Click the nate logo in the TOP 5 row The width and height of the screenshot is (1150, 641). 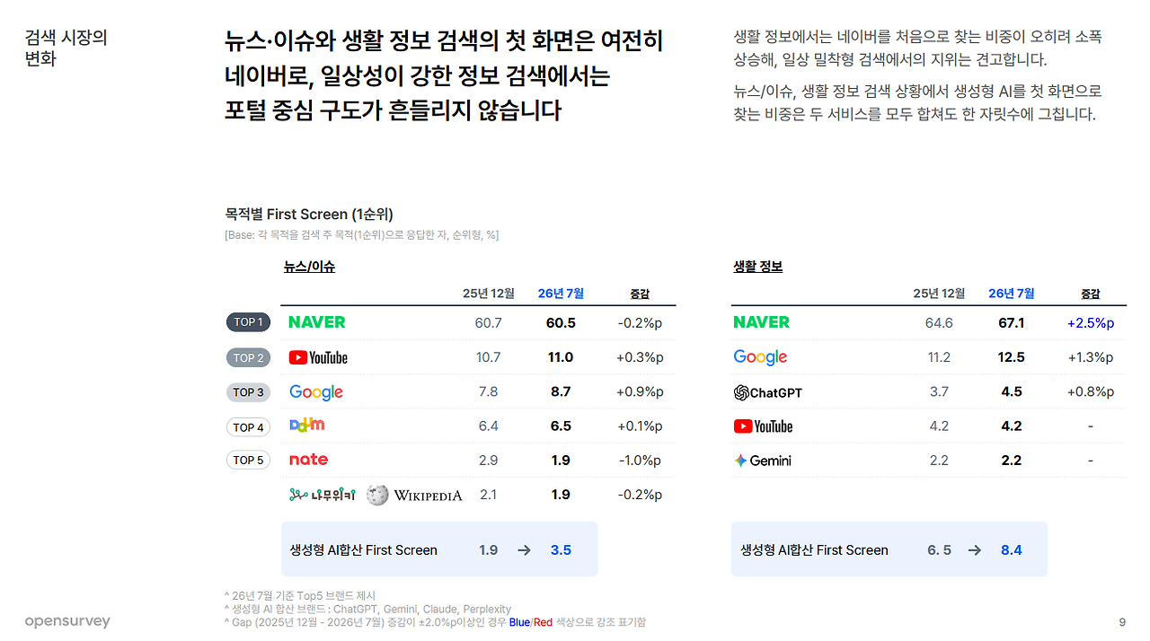308,460
